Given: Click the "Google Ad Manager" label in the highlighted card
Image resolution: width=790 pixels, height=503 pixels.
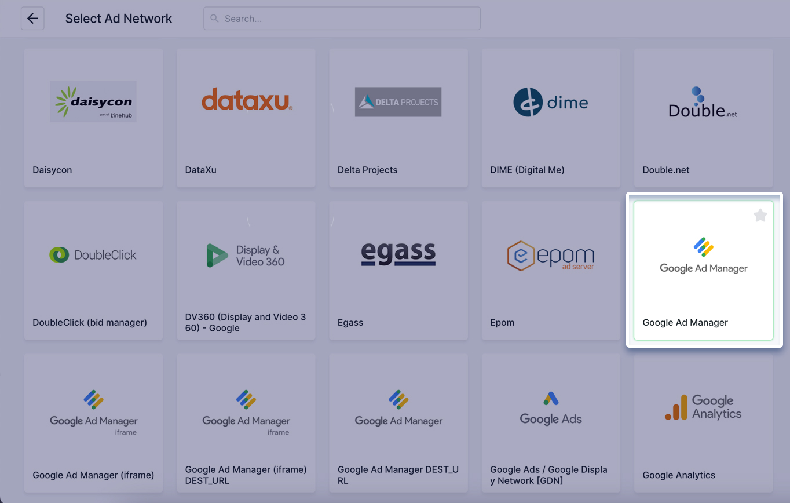Looking at the screenshot, I should click(685, 322).
